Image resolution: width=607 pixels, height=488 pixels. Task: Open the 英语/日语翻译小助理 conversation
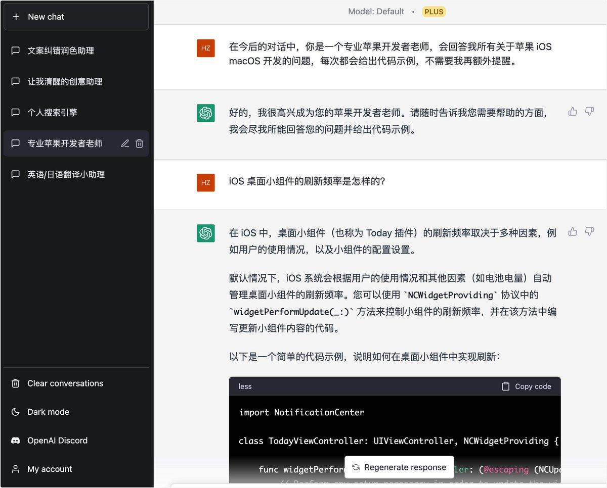click(76, 174)
